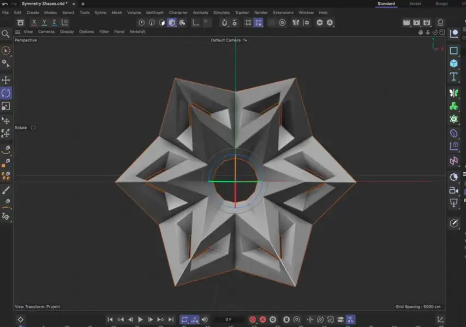
Task: Open the Display dropdown in the viewport menu
Action: [x=67, y=32]
